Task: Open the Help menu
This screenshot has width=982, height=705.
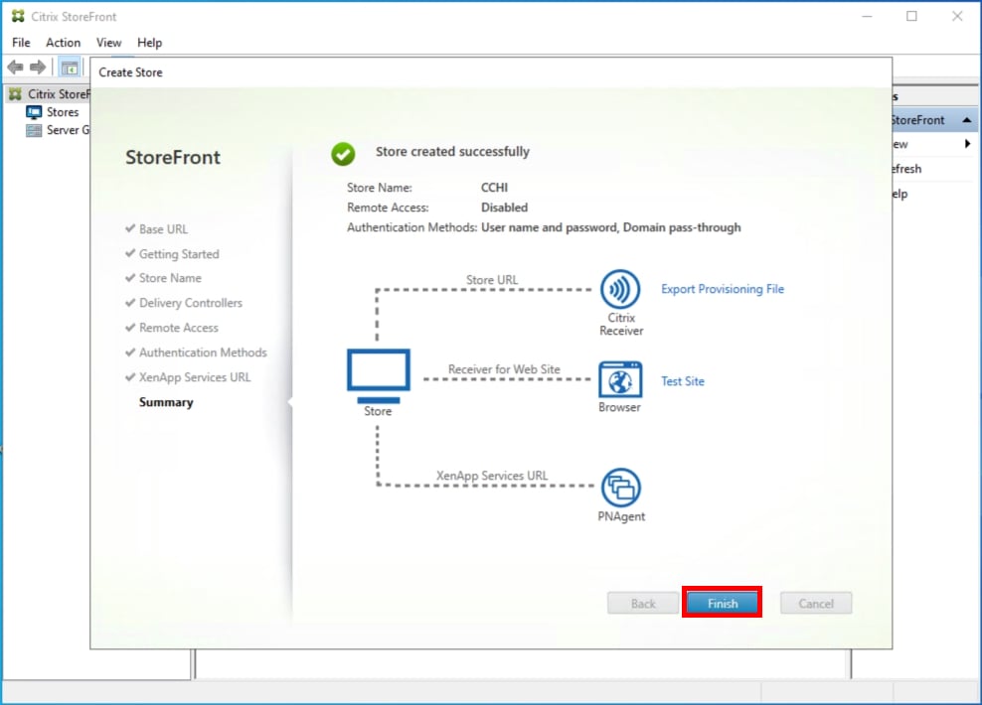Action: click(x=150, y=43)
